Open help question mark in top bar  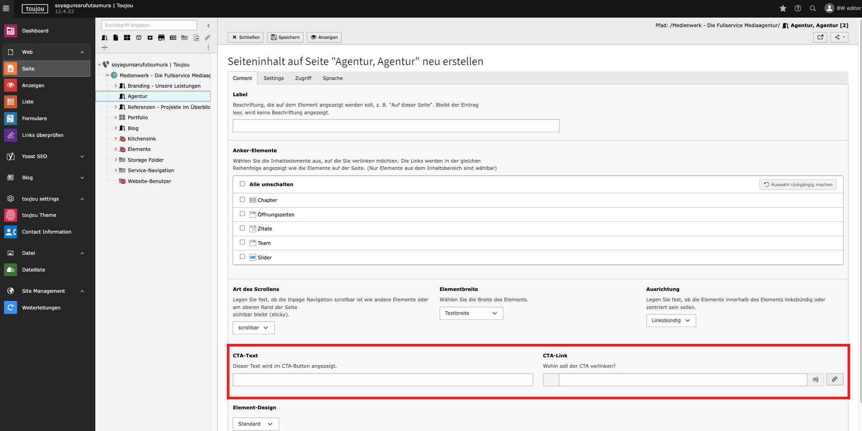click(x=798, y=8)
